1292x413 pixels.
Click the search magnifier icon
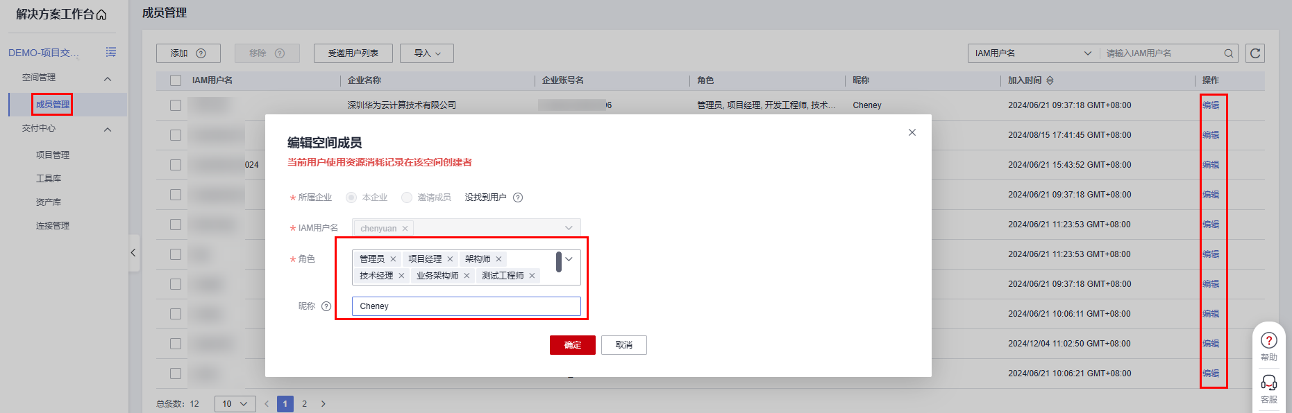click(x=1229, y=53)
